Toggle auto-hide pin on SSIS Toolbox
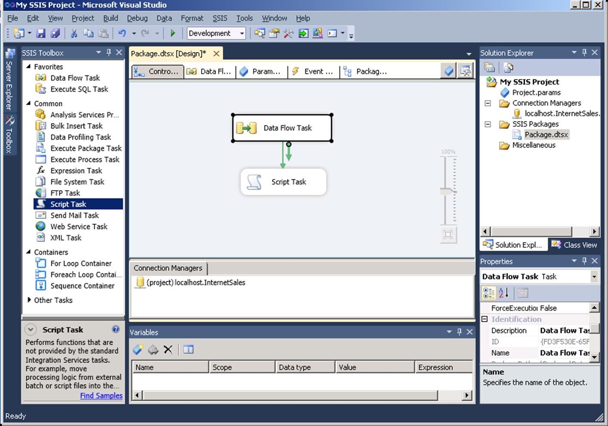The width and height of the screenshot is (608, 426). click(x=109, y=53)
